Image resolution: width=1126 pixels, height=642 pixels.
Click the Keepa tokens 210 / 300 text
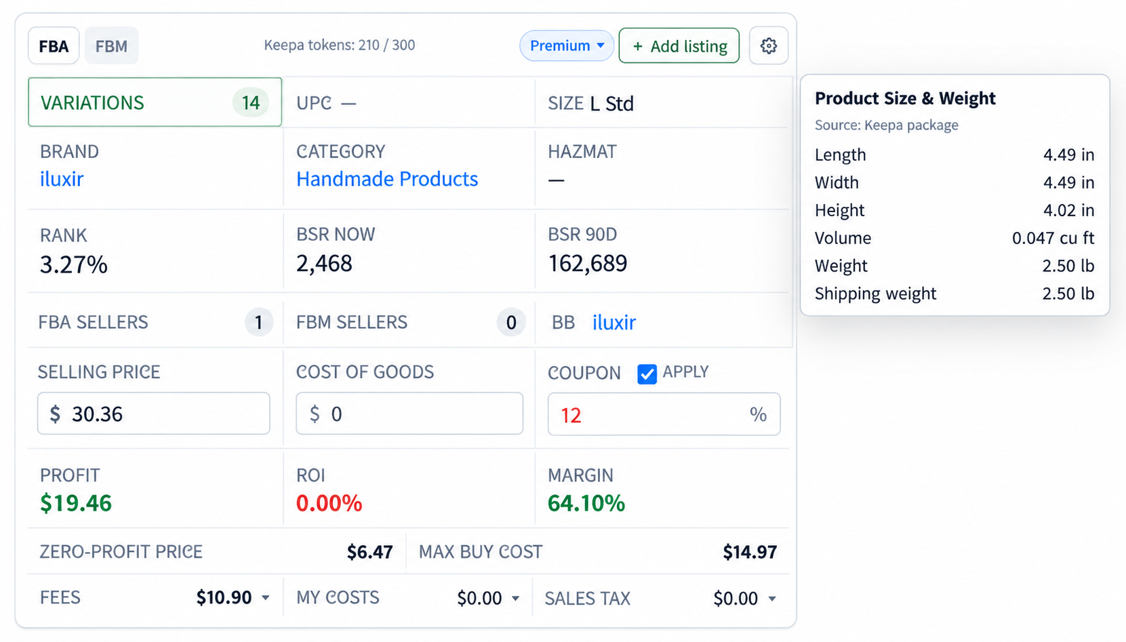point(340,45)
